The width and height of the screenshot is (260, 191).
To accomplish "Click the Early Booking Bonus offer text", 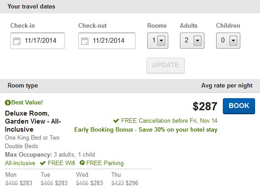I will click(146, 130).
